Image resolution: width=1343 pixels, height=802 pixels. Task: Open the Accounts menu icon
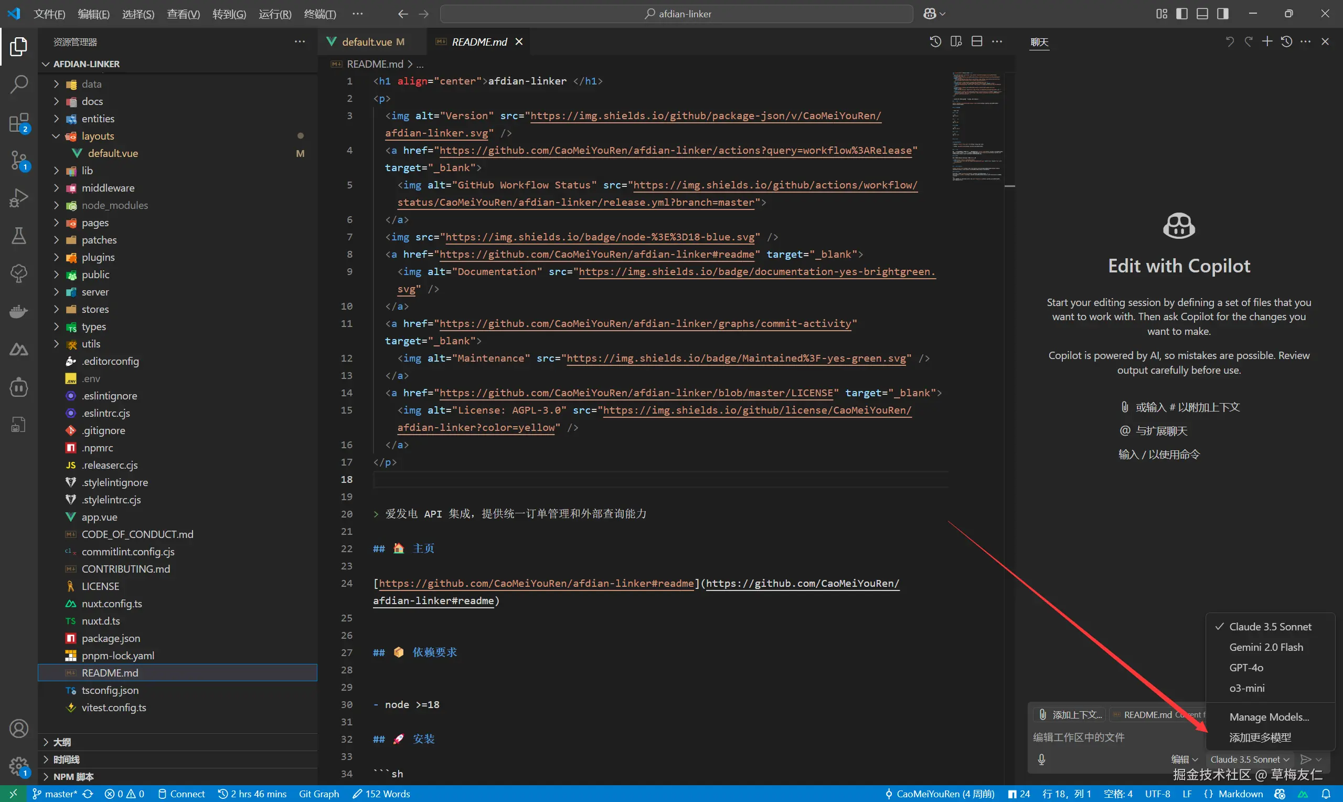tap(18, 729)
